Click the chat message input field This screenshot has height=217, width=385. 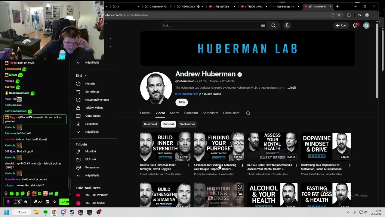coord(18,202)
